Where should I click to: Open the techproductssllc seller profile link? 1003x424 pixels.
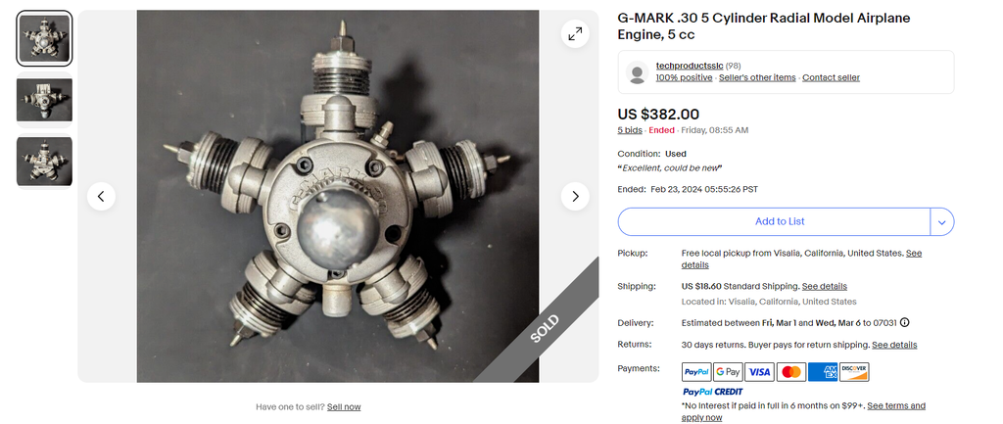690,66
